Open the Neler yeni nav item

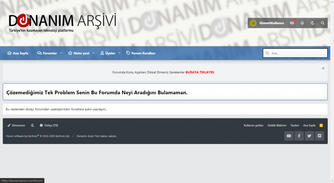coord(79,53)
